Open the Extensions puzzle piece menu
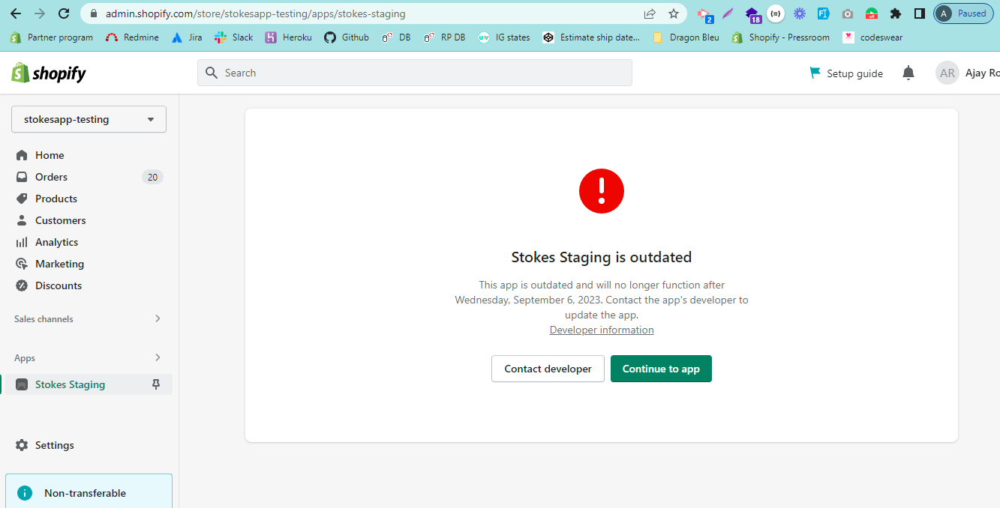Image resolution: width=1000 pixels, height=508 pixels. pos(895,13)
